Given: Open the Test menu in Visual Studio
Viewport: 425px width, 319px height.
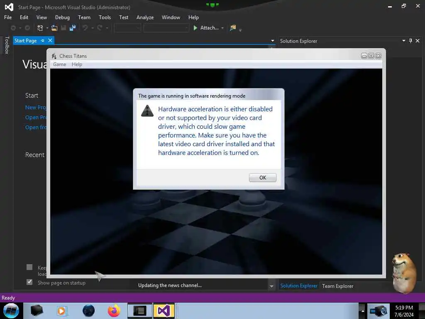Looking at the screenshot, I should click(x=124, y=17).
